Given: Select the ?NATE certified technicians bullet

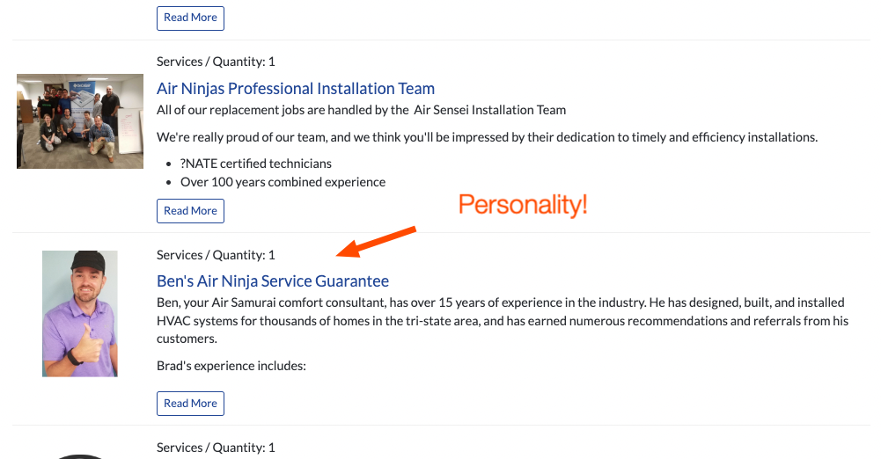Looking at the screenshot, I should (x=255, y=164).
